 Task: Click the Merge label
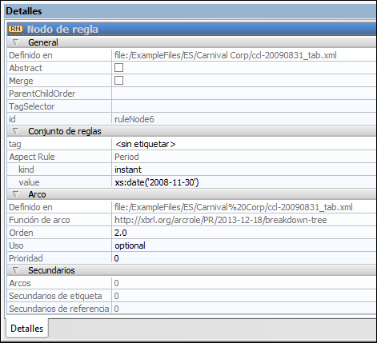[21, 81]
